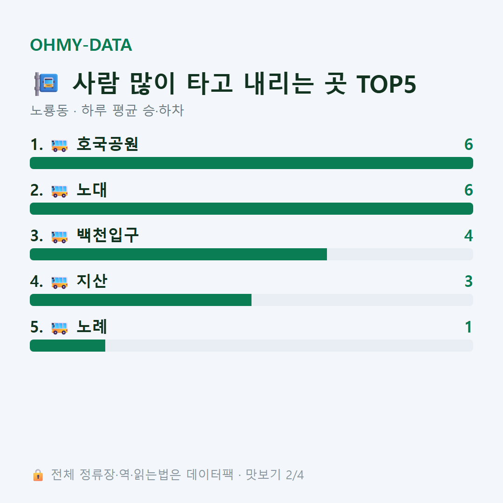Click the bus icon beside 지산

60,282
